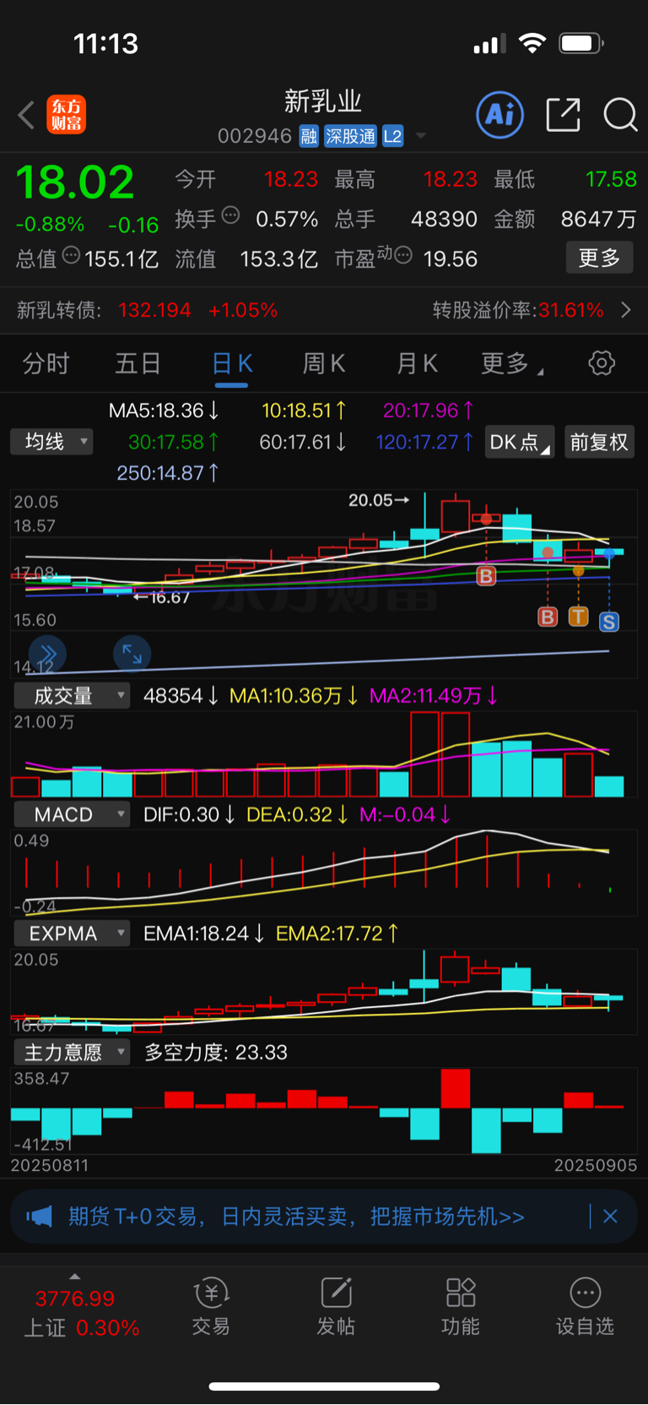Switch to the 周K tab
The image size is (648, 1405).
point(324,364)
